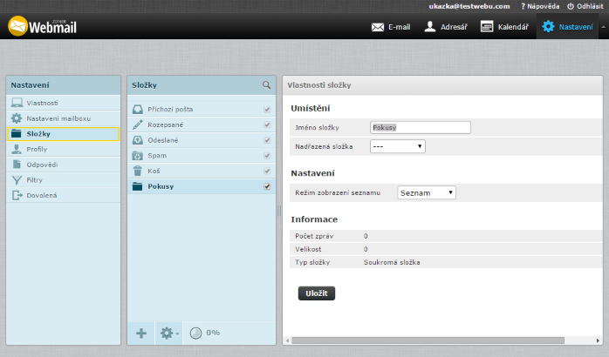Add new folder with plus icon
This screenshot has height=357, width=609.
pyautogui.click(x=141, y=333)
